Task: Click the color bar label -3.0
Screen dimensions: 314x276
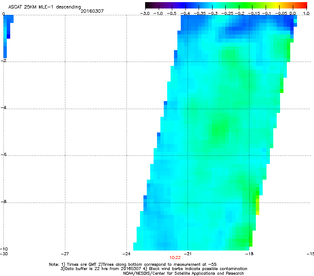Action: point(145,14)
